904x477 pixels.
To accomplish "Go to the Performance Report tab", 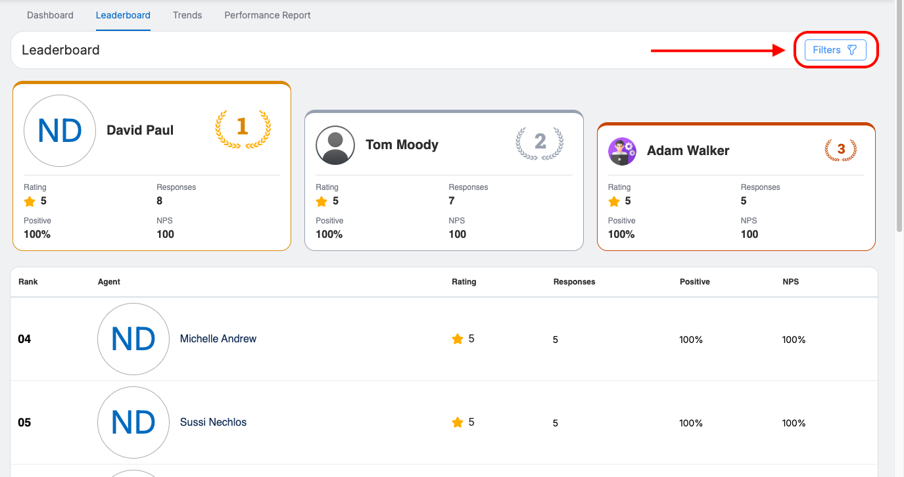I will tap(268, 15).
